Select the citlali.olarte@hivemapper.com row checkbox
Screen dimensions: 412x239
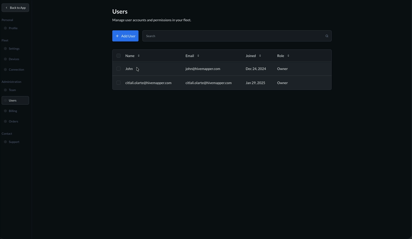118,82
